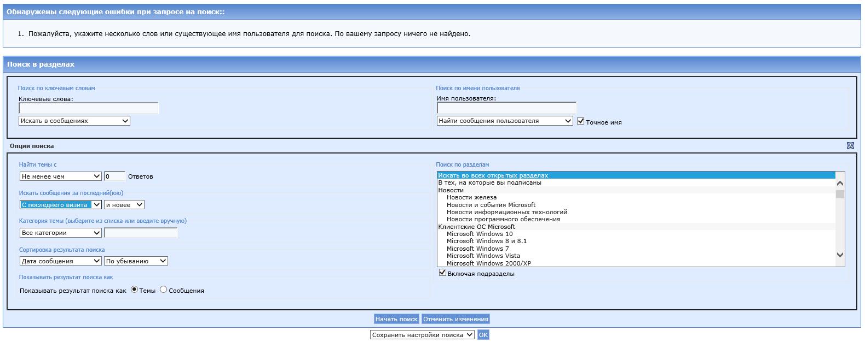Select 'Искать во всех открытых разделах'
This screenshot has height=342, width=865.
[636, 175]
